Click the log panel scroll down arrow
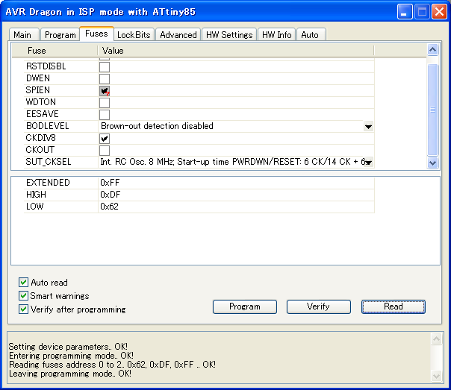This screenshot has height=390, width=451. pos(436,376)
